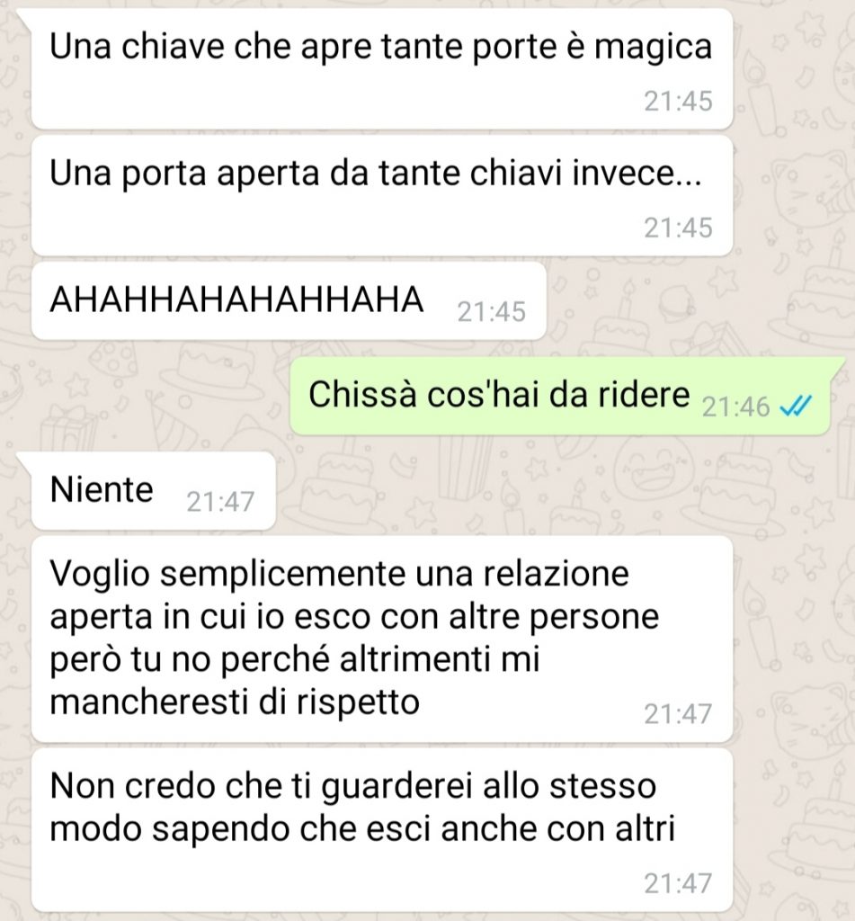Viewport: 855px width, 921px height.
Task: Click the word 'rispetto' in the long message
Action: tap(358, 703)
